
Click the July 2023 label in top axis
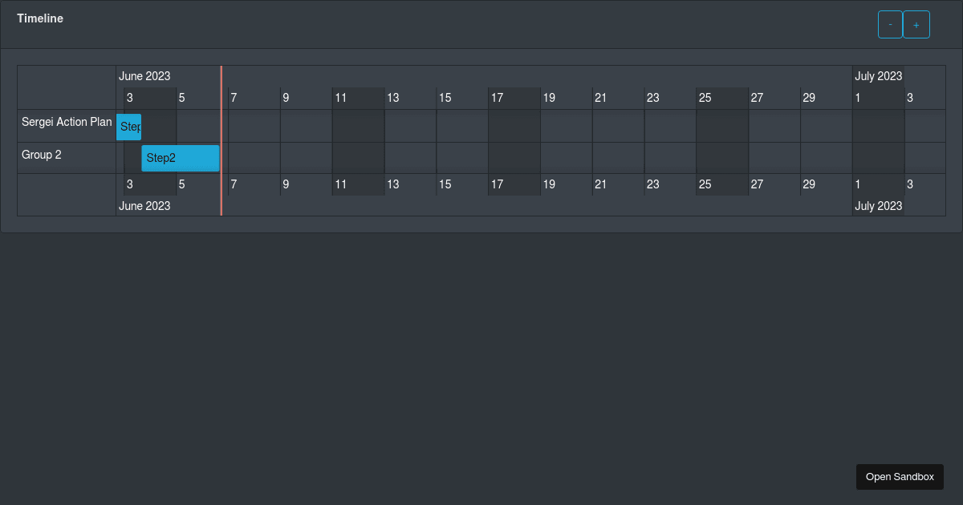click(x=879, y=76)
